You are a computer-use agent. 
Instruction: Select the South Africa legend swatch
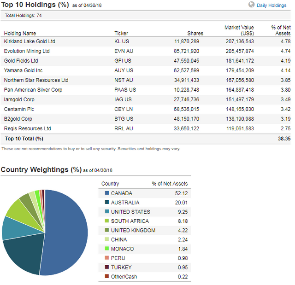(x=106, y=221)
